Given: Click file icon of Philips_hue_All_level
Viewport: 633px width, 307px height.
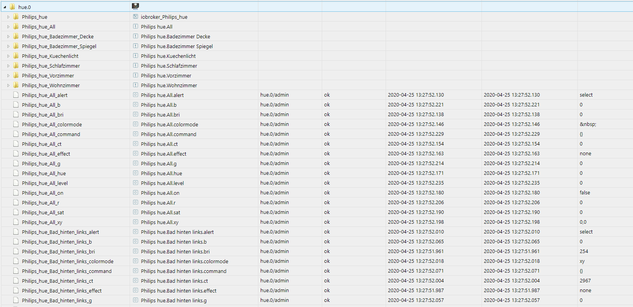Looking at the screenshot, I should coord(16,183).
